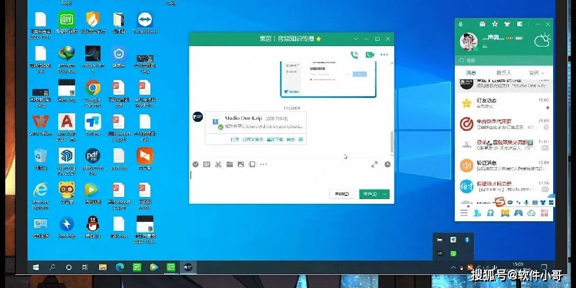
Task: Click the cloud icon in QQ bottom bar
Action: click(531, 213)
